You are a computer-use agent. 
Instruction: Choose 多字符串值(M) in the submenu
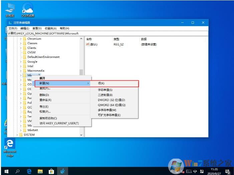[x=114, y=110]
